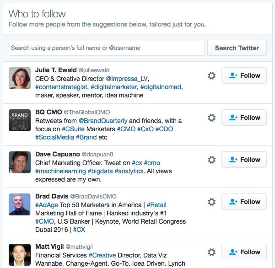Open gear options for BQ CMO
275x268 pixels.
coord(211,118)
